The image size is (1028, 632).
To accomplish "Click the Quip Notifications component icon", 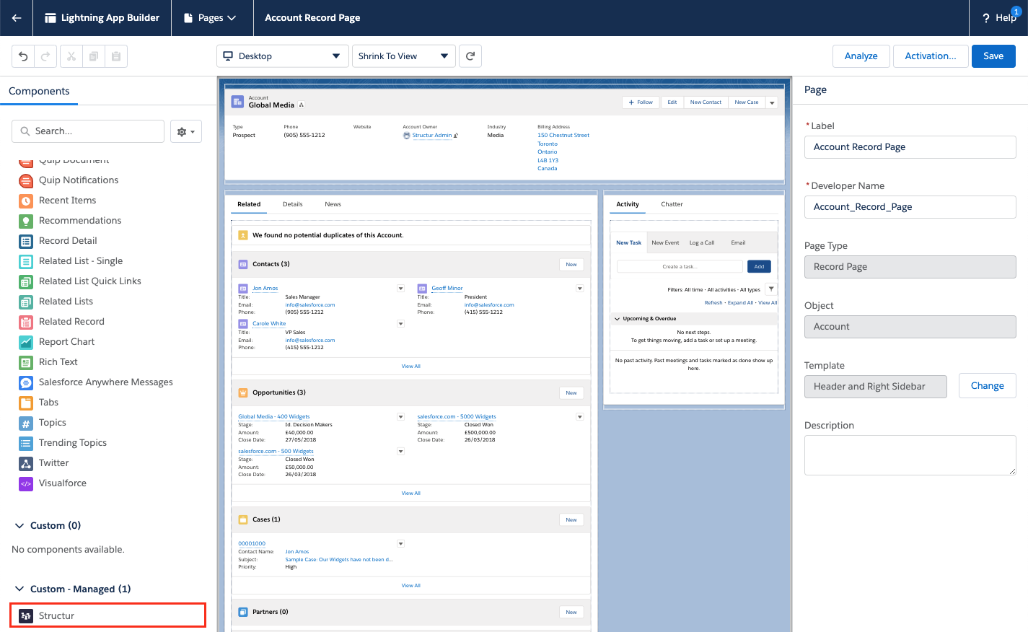I will click(26, 180).
